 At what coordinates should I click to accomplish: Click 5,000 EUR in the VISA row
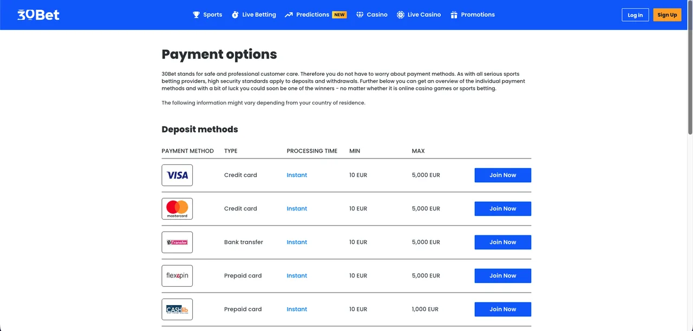tap(426, 175)
